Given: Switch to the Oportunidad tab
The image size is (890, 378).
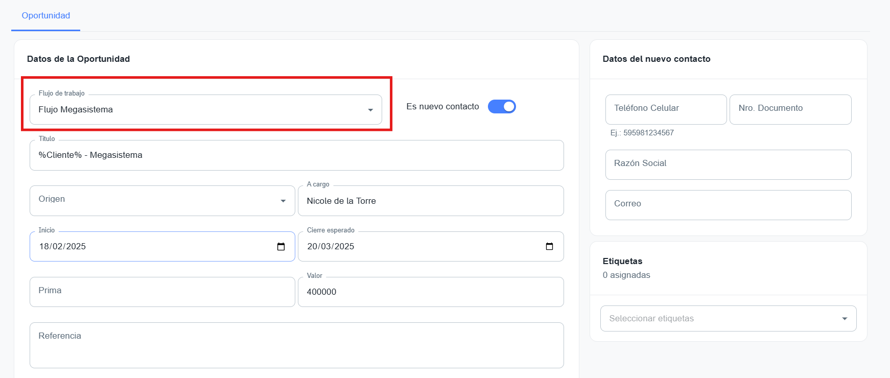Looking at the screenshot, I should point(46,16).
